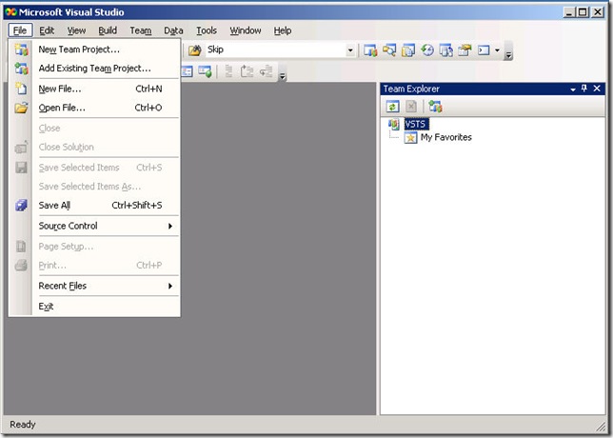Click the greyed left-arrow outline icon

(x=267, y=71)
